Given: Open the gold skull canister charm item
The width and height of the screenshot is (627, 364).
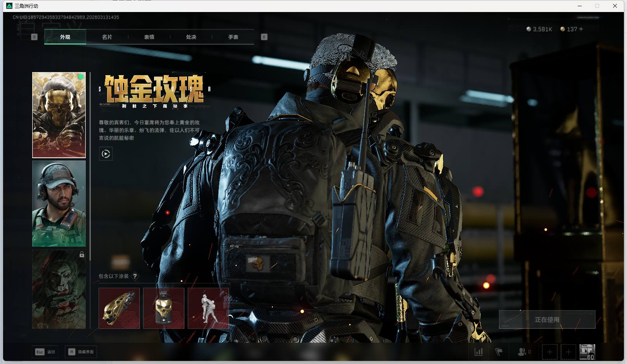Looking at the screenshot, I should point(164,308).
